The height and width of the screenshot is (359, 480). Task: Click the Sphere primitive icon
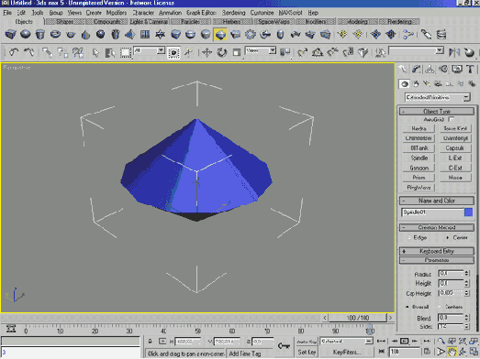click(26, 34)
